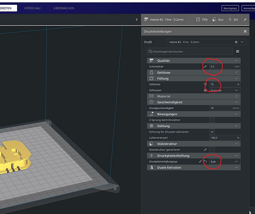255x214 pixels.
Task: Open the Füllmuster Dreiecke dropdown
Action: pyautogui.click(x=225, y=90)
